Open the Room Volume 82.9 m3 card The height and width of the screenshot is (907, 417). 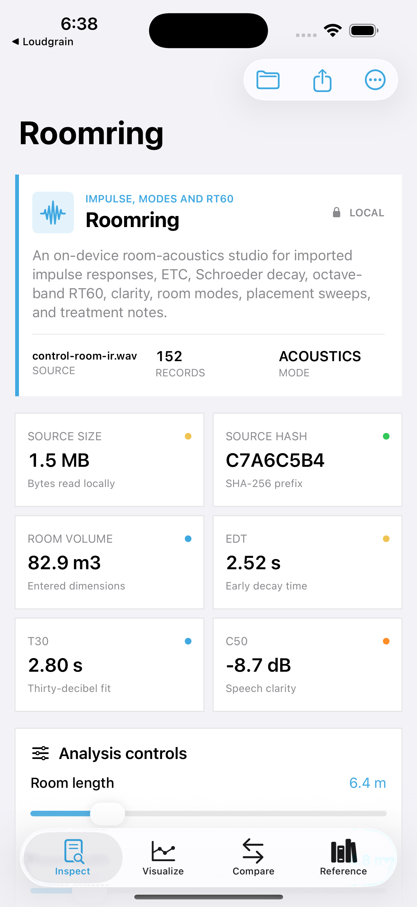109,562
